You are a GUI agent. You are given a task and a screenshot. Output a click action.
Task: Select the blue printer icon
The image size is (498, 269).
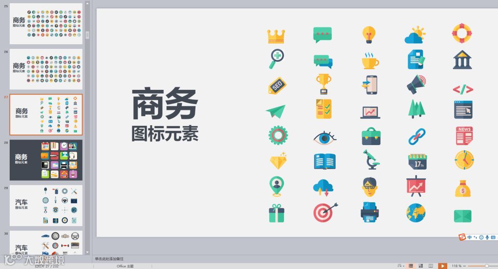pos(370,212)
